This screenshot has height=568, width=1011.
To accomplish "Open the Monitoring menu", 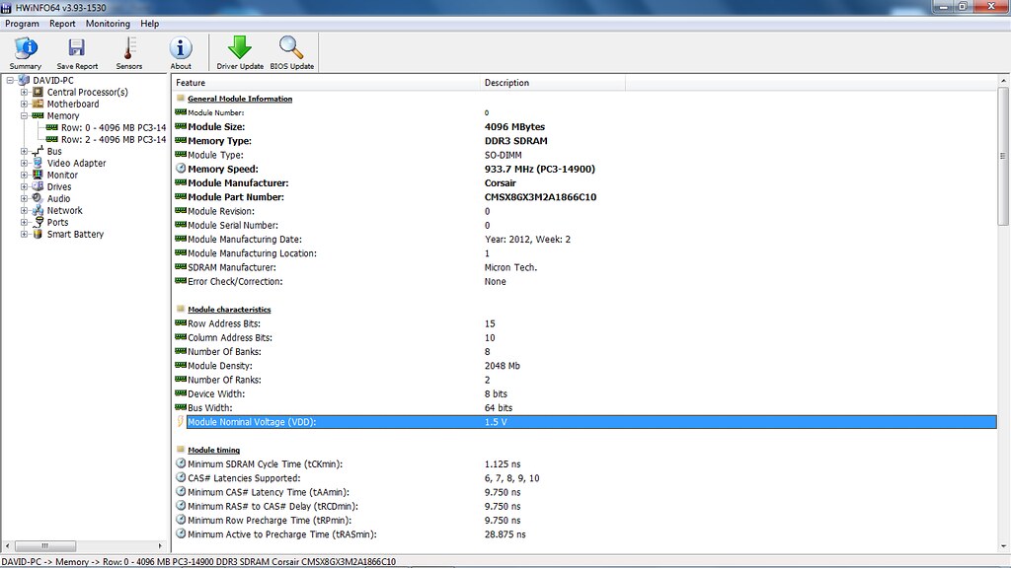I will [x=108, y=24].
